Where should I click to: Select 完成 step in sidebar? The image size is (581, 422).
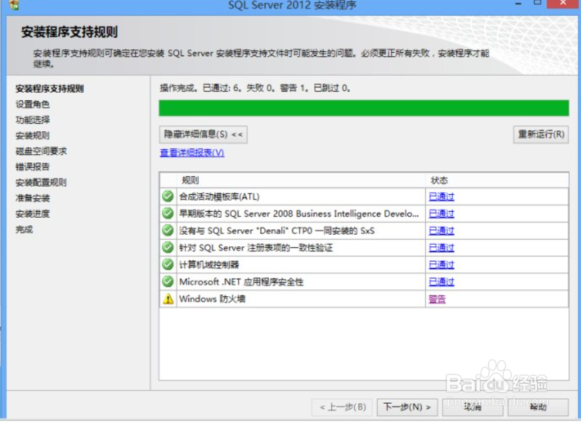[24, 229]
